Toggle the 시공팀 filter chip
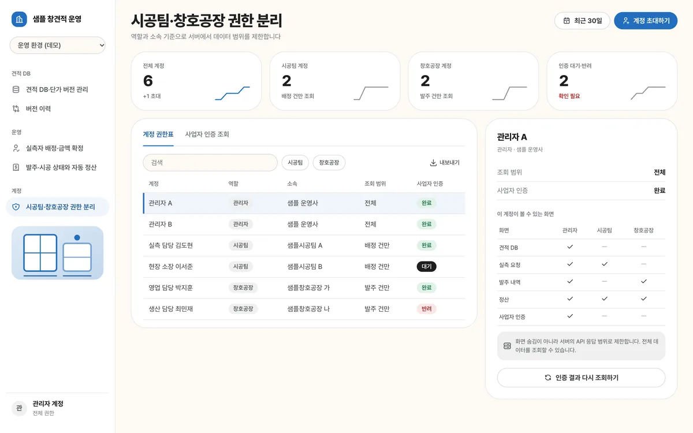Viewport: 693px width, 433px height. click(x=295, y=163)
